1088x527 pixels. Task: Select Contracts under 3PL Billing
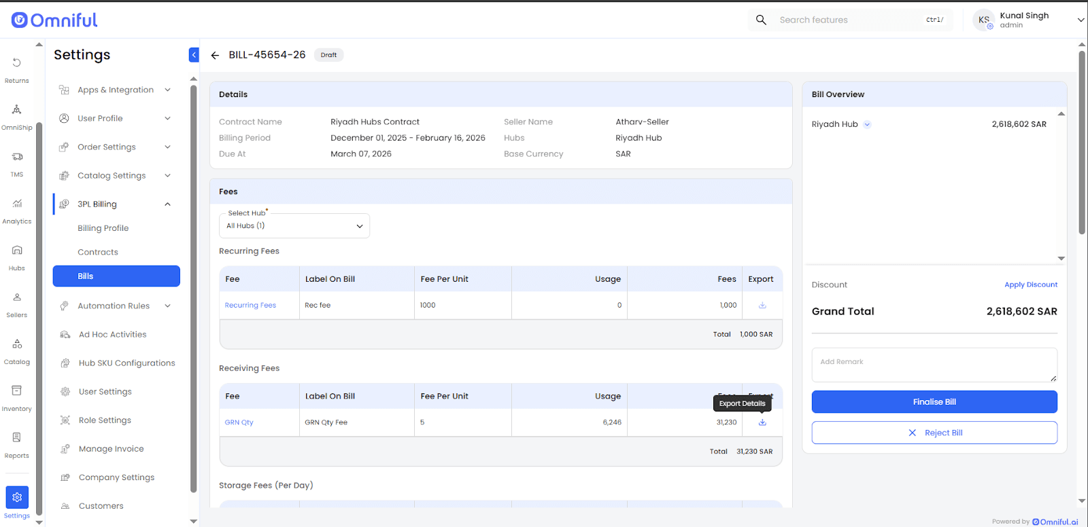pos(98,252)
